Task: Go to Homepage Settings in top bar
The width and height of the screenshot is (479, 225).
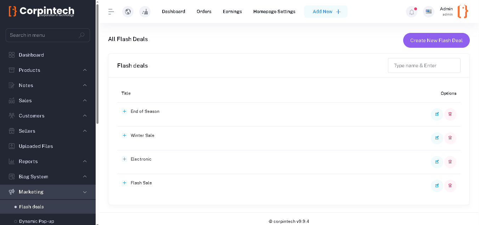Action: click(x=274, y=12)
